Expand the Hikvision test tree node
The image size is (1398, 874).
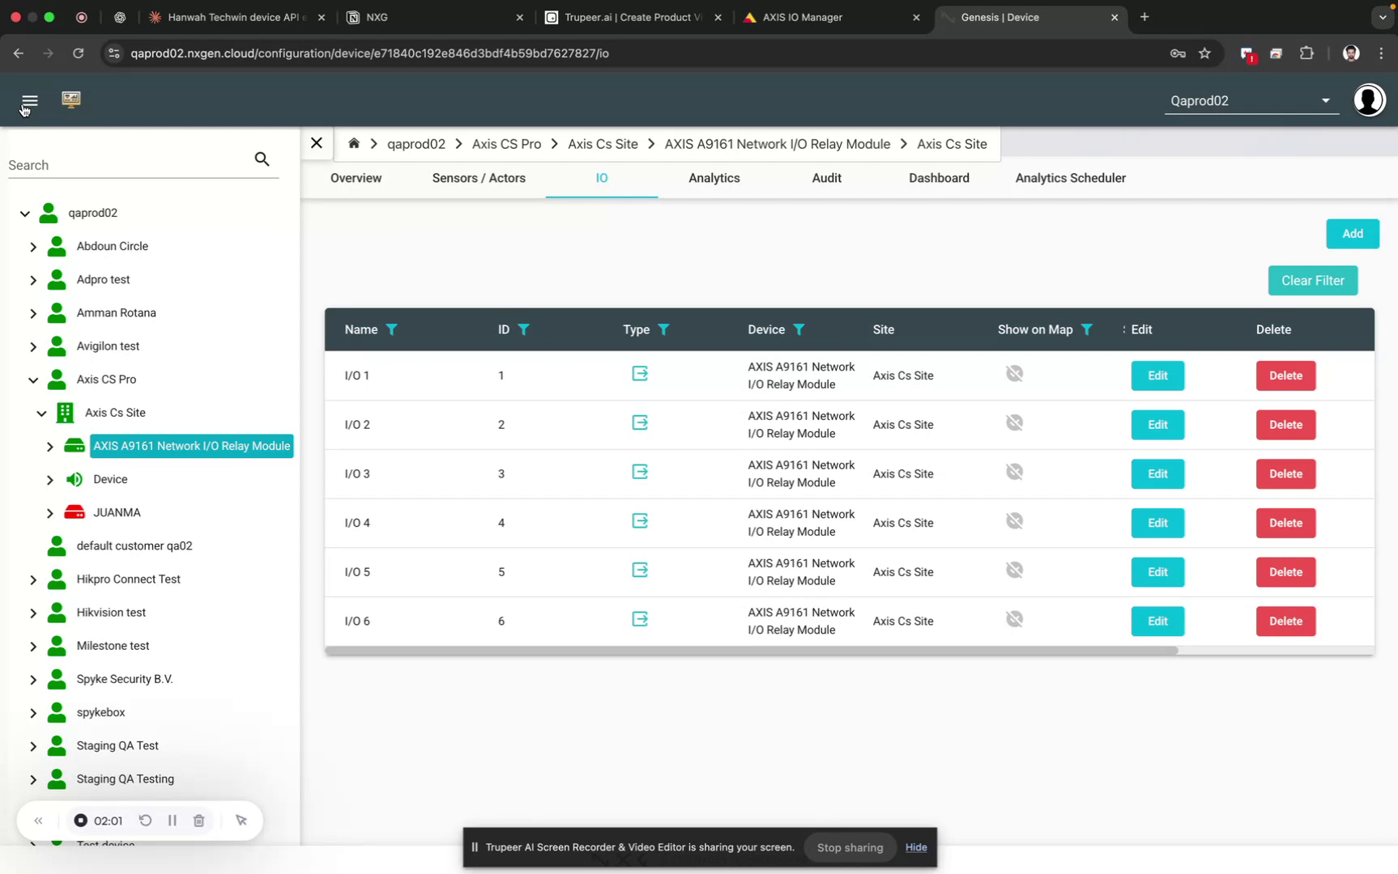click(x=33, y=613)
